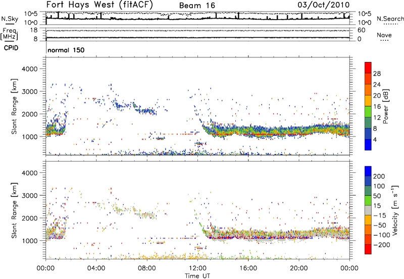The width and height of the screenshot is (404, 279).
Task: Pick the gray -15 to 15 velocity swatch
Action: tap(368, 210)
